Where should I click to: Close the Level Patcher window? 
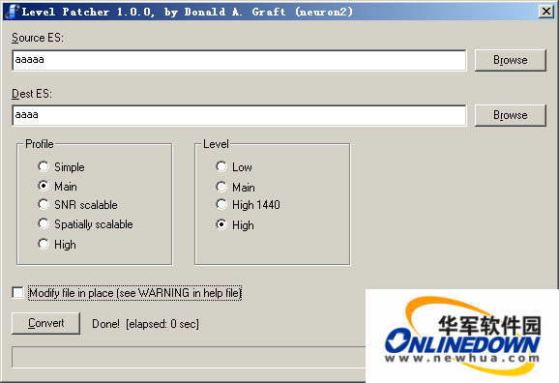[x=546, y=12]
